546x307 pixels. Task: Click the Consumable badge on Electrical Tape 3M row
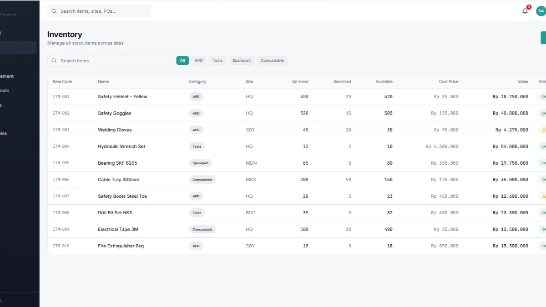[x=202, y=229]
